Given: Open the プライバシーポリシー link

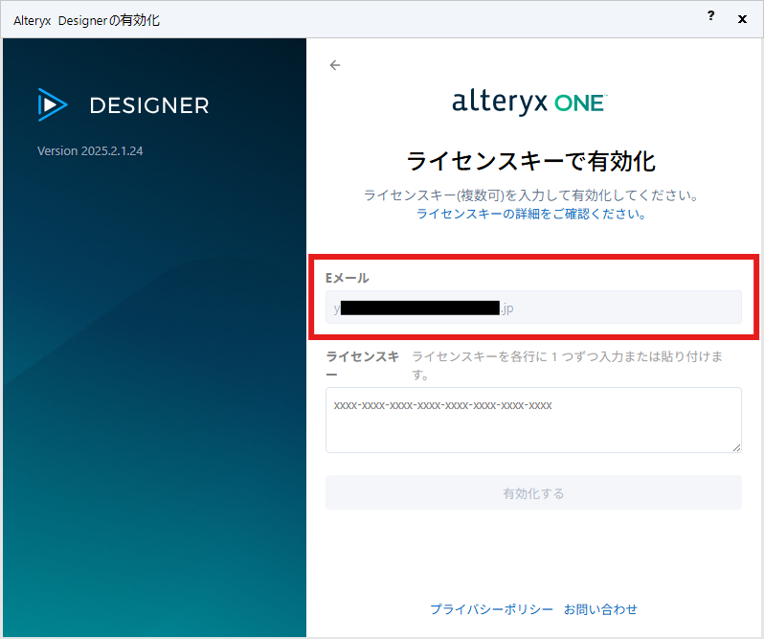Looking at the screenshot, I should [491, 609].
